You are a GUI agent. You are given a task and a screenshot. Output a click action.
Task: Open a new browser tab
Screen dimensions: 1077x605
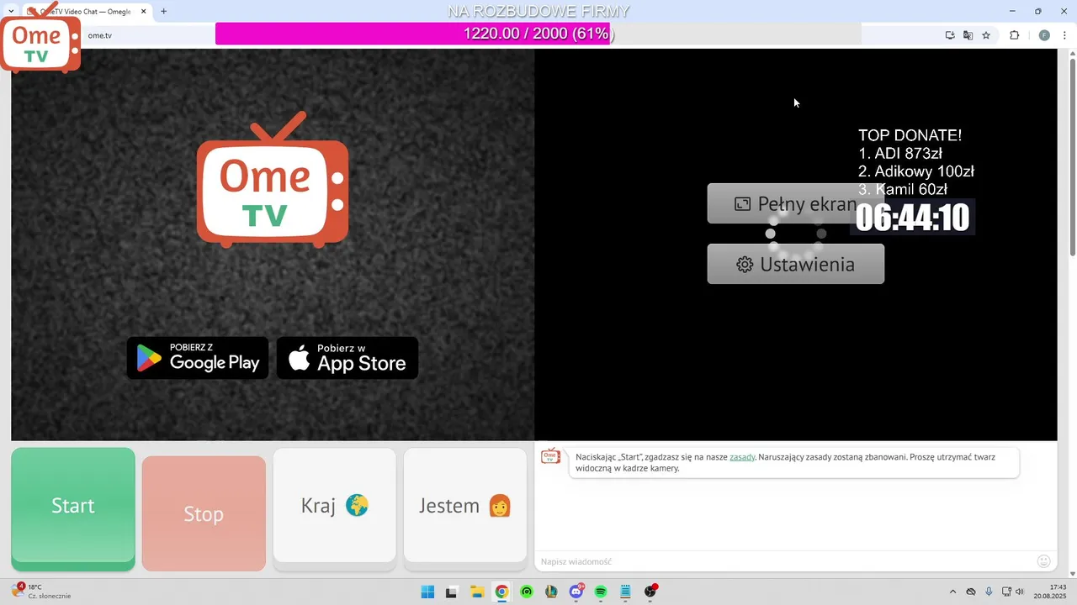[163, 12]
